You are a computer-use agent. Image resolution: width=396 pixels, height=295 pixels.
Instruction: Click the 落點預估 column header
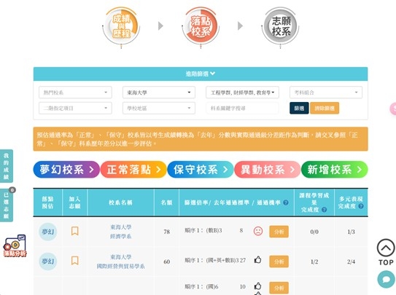pyautogui.click(x=47, y=202)
